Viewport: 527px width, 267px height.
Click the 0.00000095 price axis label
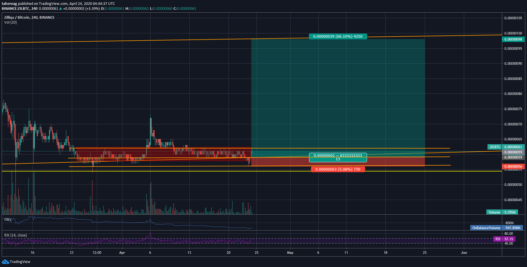tap(513, 48)
